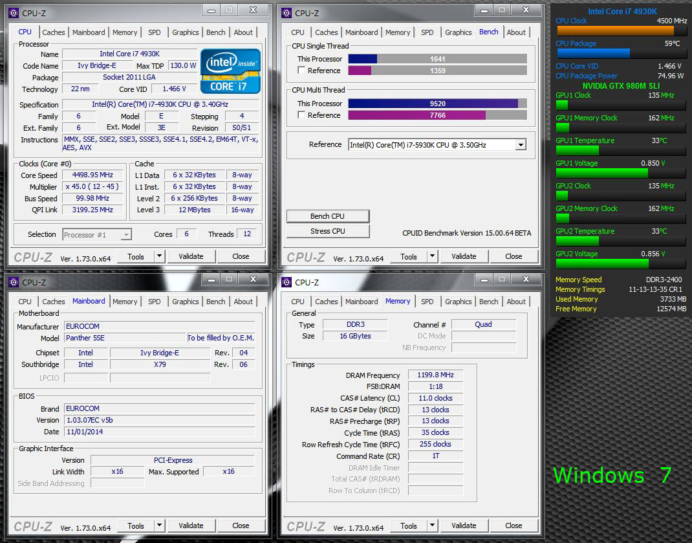
Task: Open the Caches tab in the Memory window
Action: [x=326, y=302]
